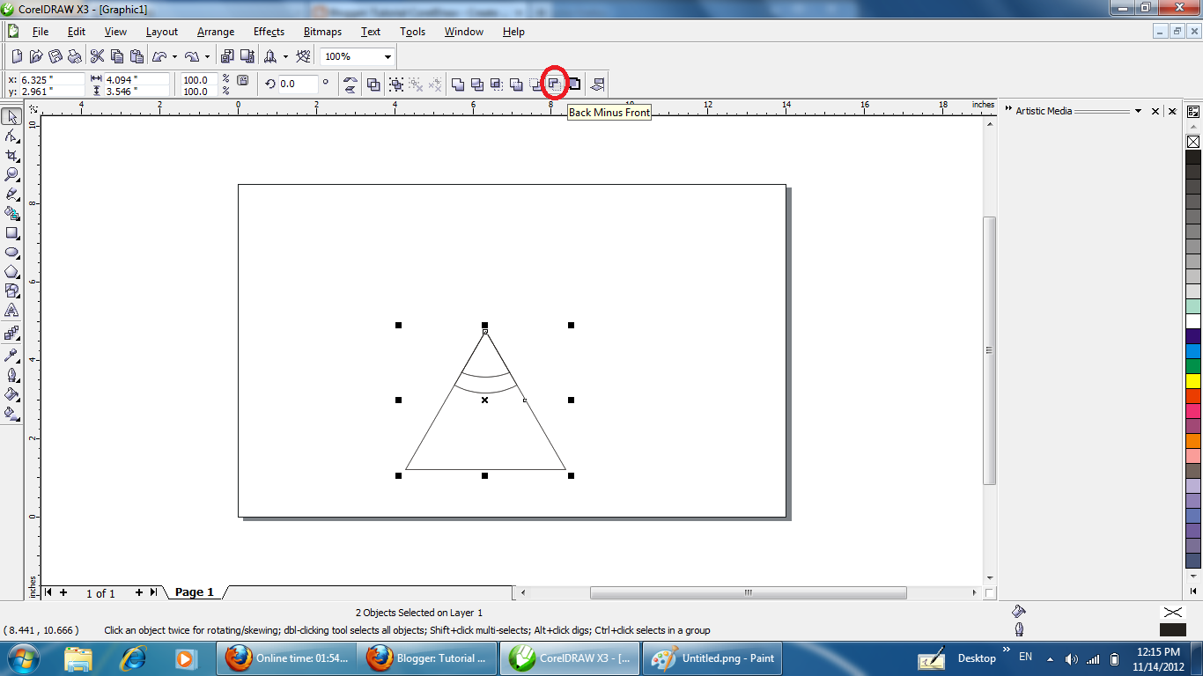Click the first add page button
Viewport: 1203px width, 676px height.
[63, 592]
